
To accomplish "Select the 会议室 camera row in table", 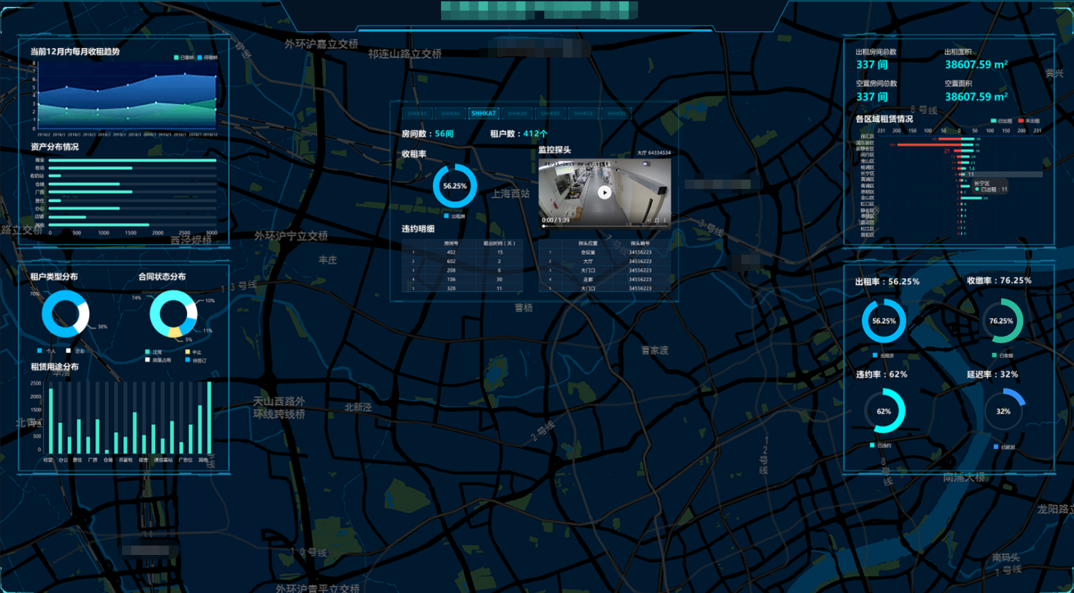I will [x=604, y=252].
